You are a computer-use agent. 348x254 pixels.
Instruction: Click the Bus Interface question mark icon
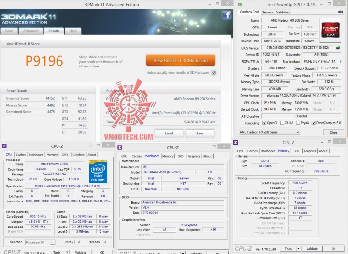pyautogui.click(x=340, y=61)
